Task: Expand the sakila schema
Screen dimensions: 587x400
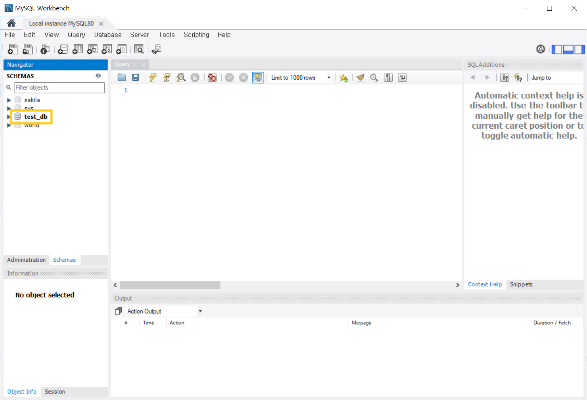Action: (x=9, y=100)
